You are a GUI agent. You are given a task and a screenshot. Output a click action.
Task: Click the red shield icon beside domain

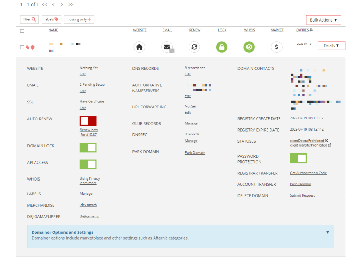(33, 47)
